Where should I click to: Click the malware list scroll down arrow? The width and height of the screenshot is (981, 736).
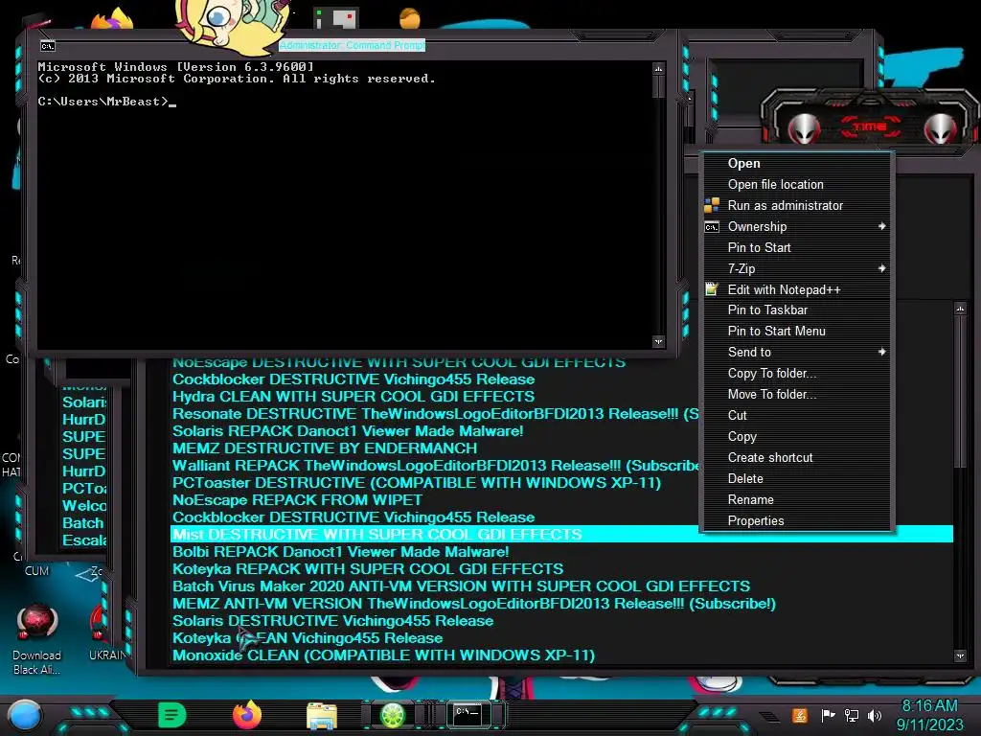click(960, 655)
